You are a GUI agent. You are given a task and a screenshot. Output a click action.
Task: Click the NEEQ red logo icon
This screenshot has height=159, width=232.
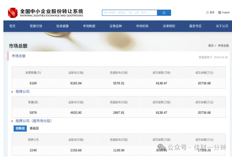[x=13, y=13]
